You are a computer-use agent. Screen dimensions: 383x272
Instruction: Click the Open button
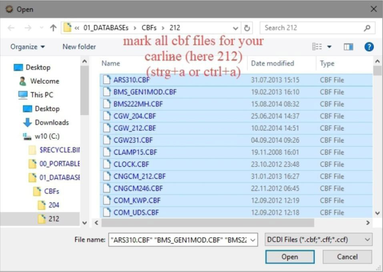tap(290, 257)
